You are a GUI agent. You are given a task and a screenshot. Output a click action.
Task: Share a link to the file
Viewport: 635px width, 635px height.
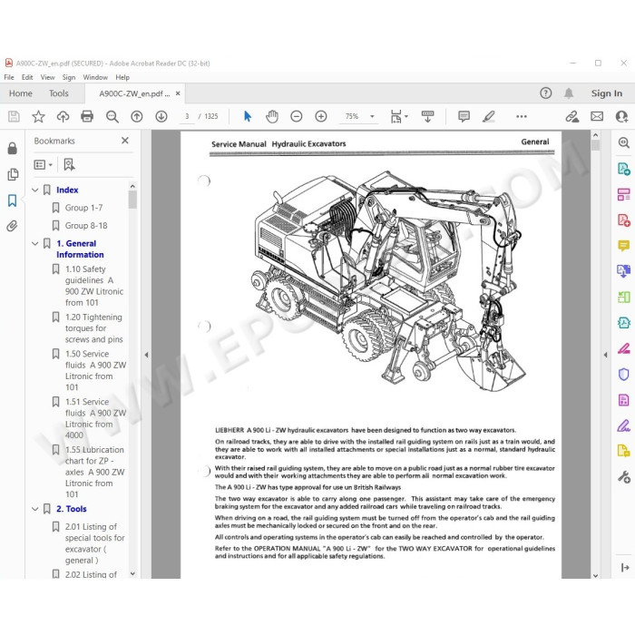(x=571, y=117)
